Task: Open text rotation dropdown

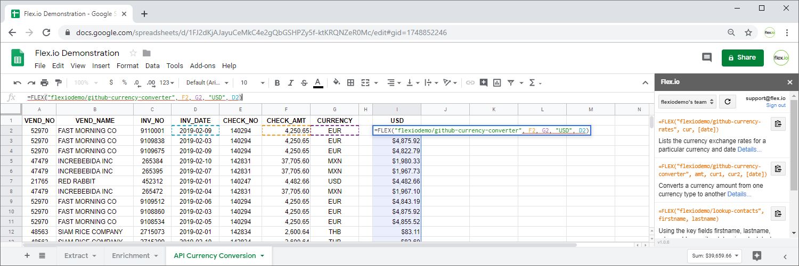Action: [x=451, y=82]
